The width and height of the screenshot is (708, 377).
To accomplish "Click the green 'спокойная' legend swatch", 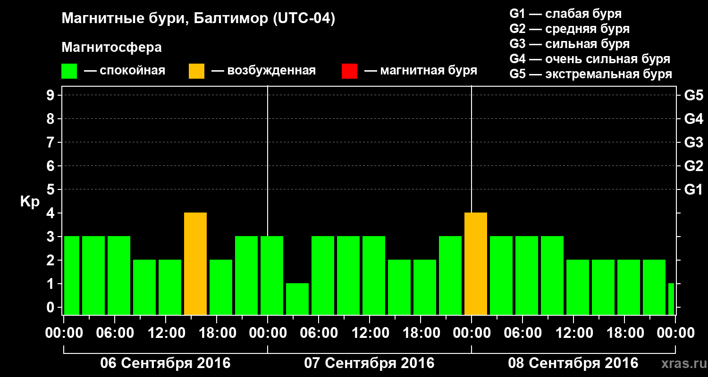I will tap(69, 71).
